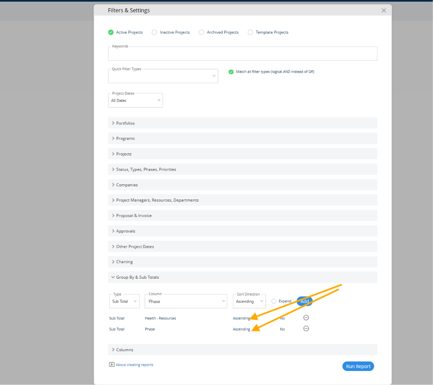Expand the Charting section
The image size is (433, 385).
pyautogui.click(x=242, y=262)
